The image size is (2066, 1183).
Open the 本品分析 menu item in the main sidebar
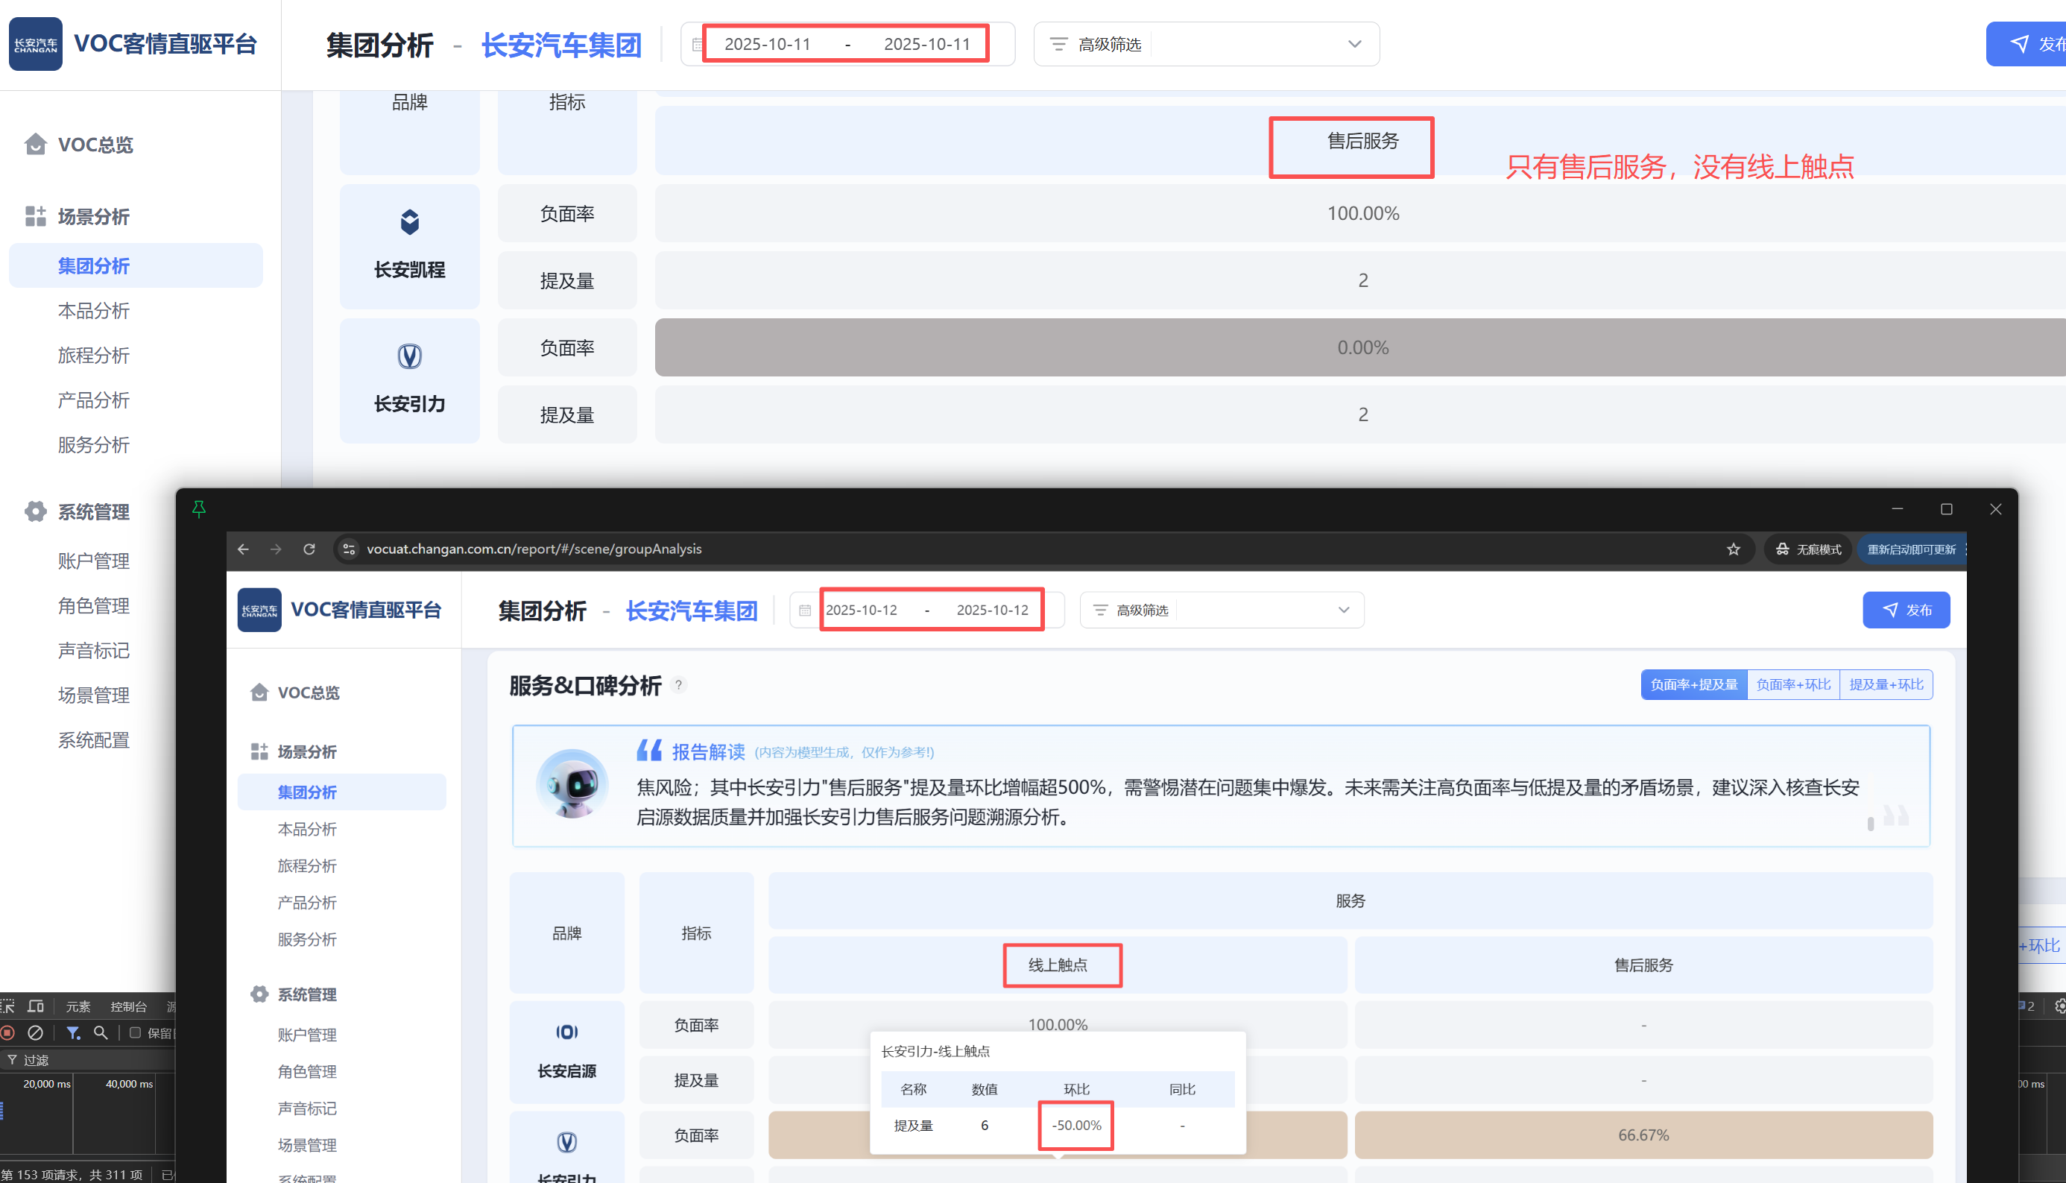click(93, 310)
